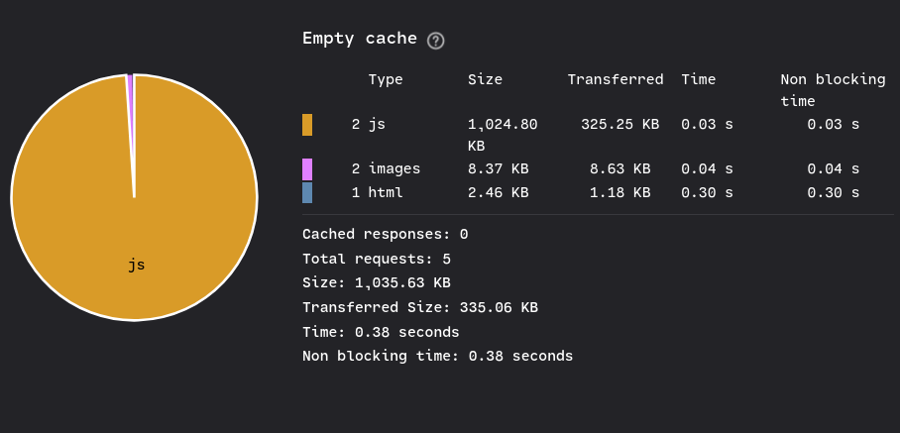Click the Cached responses: 0 line
The image size is (900, 433).
pyautogui.click(x=386, y=234)
